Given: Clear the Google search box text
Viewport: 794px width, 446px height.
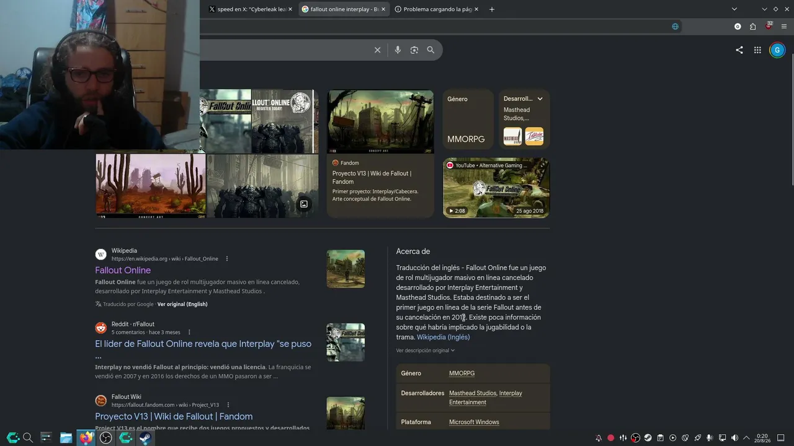Looking at the screenshot, I should tap(377, 50).
